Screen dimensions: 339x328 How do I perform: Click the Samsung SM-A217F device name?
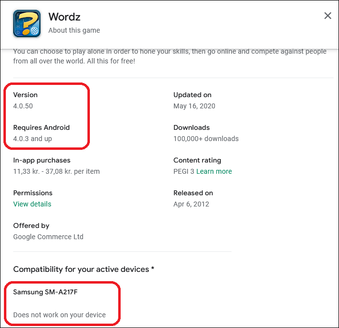pyautogui.click(x=45, y=292)
